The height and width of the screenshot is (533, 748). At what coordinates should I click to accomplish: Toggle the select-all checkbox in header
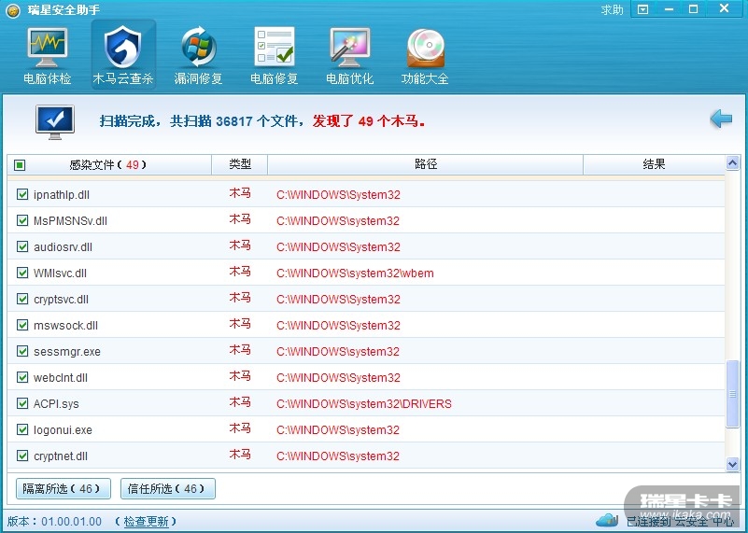point(20,165)
